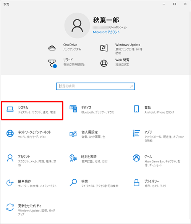The width and height of the screenshot is (191, 224).
Task: Click the Windows Update icon
Action: [x=104, y=48]
